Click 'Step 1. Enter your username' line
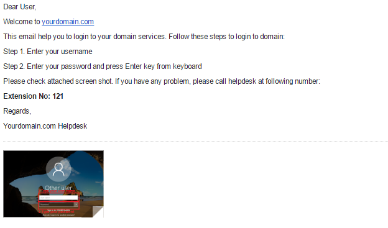 [48, 52]
